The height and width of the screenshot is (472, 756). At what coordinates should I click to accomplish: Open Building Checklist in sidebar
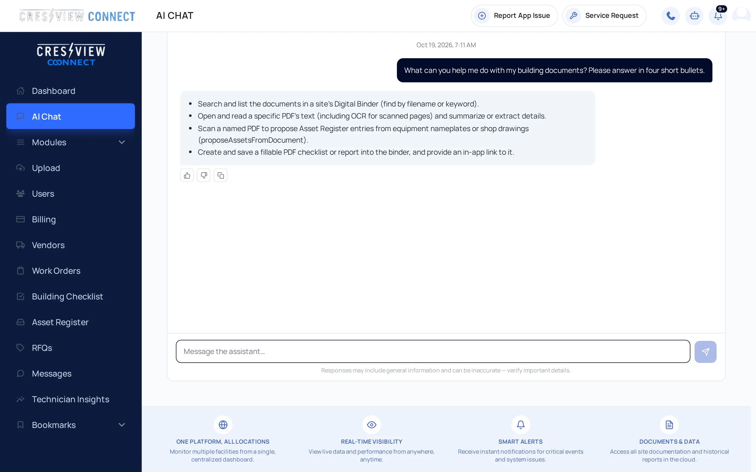pos(71,297)
